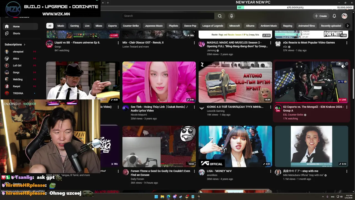Open the Gorgc channel avatar under Liquid video
The width and height of the screenshot is (355, 200).
click(x=49, y=44)
